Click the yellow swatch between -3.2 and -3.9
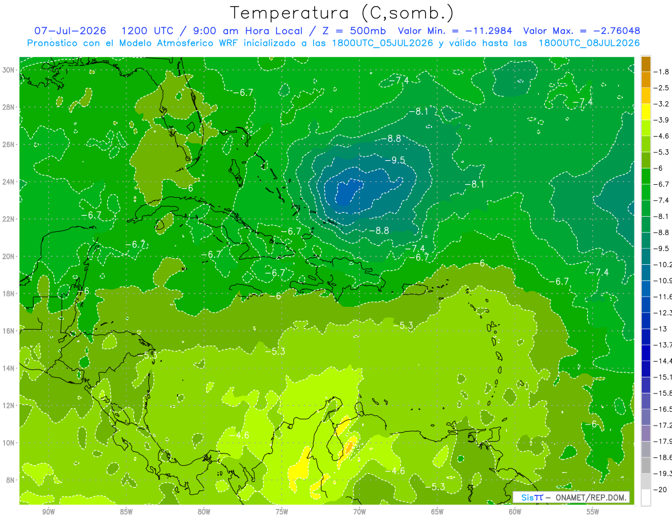 646,112
